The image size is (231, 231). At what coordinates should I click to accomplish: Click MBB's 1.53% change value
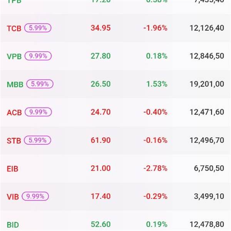pos(157,84)
